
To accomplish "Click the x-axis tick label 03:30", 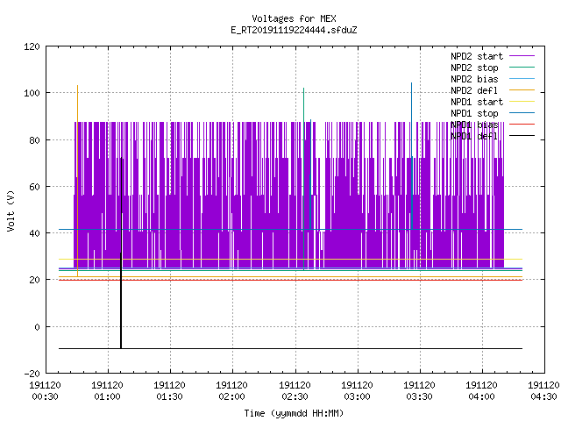I will click(419, 396).
